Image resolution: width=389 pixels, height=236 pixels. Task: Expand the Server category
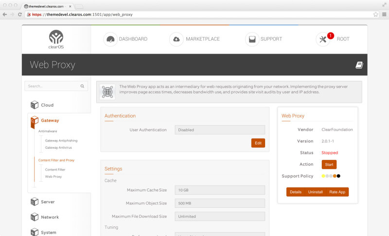tap(48, 202)
